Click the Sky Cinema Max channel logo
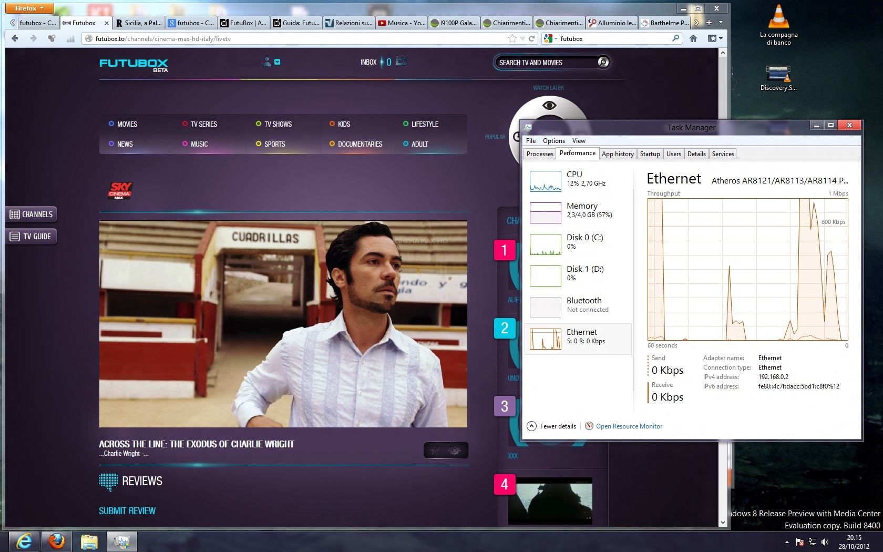The image size is (883, 552). [120, 190]
